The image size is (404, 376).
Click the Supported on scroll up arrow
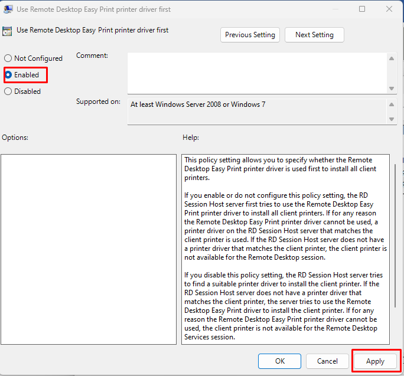pyautogui.click(x=392, y=104)
